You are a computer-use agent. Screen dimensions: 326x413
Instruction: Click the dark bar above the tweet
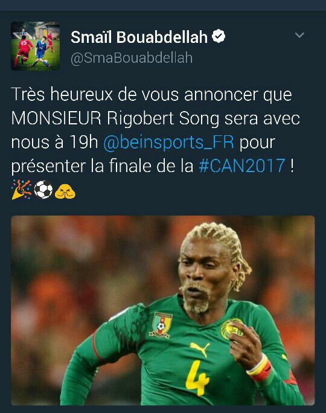coord(163,5)
